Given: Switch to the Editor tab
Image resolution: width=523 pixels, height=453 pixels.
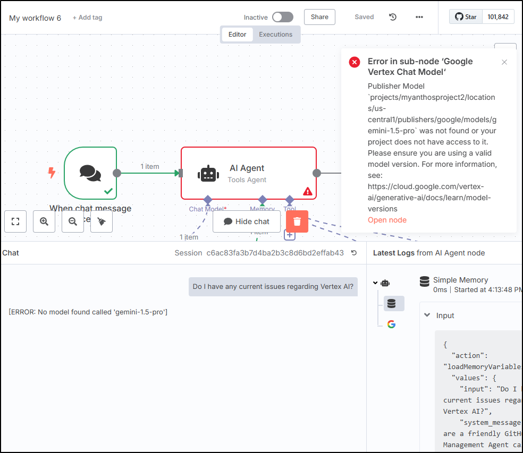Looking at the screenshot, I should (237, 35).
